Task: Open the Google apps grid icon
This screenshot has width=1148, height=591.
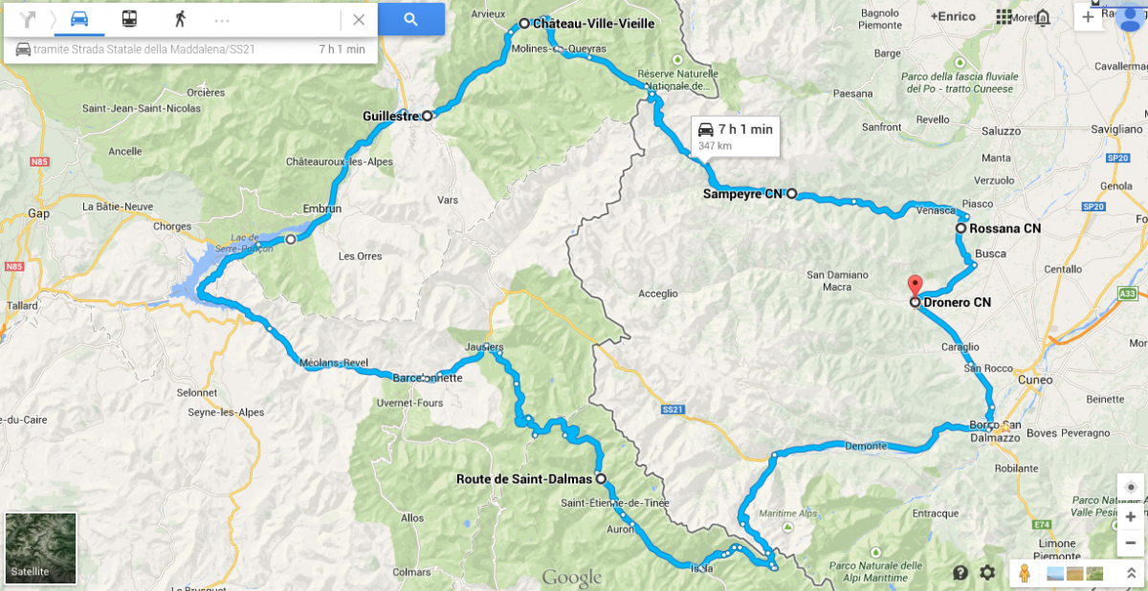Action: click(1004, 17)
